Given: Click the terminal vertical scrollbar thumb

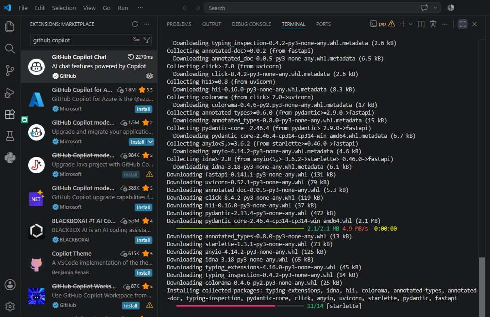Looking at the screenshot, I should (482, 287).
